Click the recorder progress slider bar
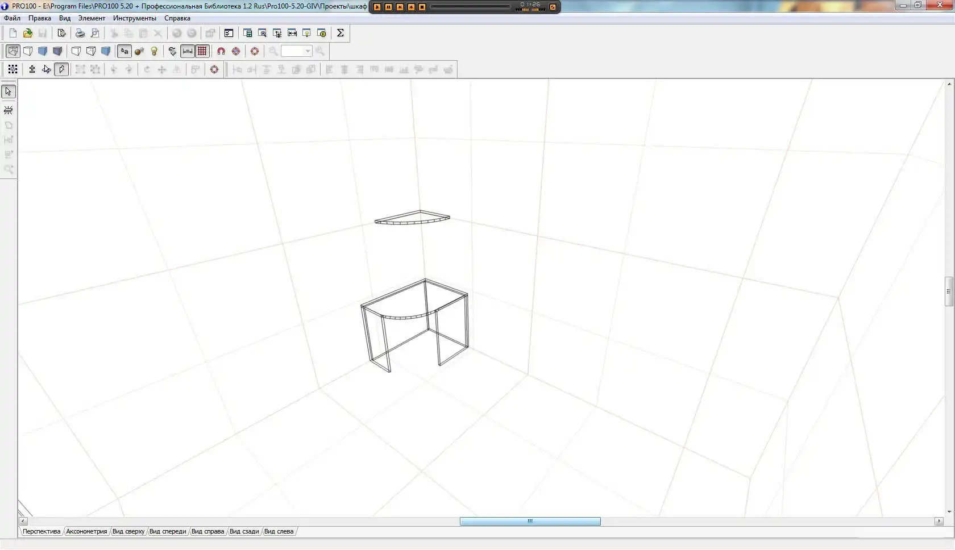The width and height of the screenshot is (955, 550). point(470,7)
